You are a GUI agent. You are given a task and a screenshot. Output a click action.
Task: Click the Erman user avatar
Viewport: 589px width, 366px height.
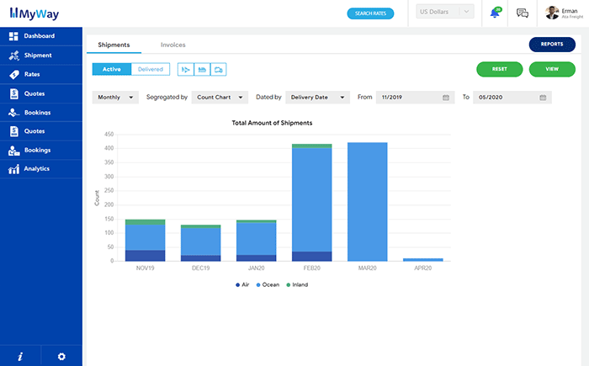(x=552, y=13)
